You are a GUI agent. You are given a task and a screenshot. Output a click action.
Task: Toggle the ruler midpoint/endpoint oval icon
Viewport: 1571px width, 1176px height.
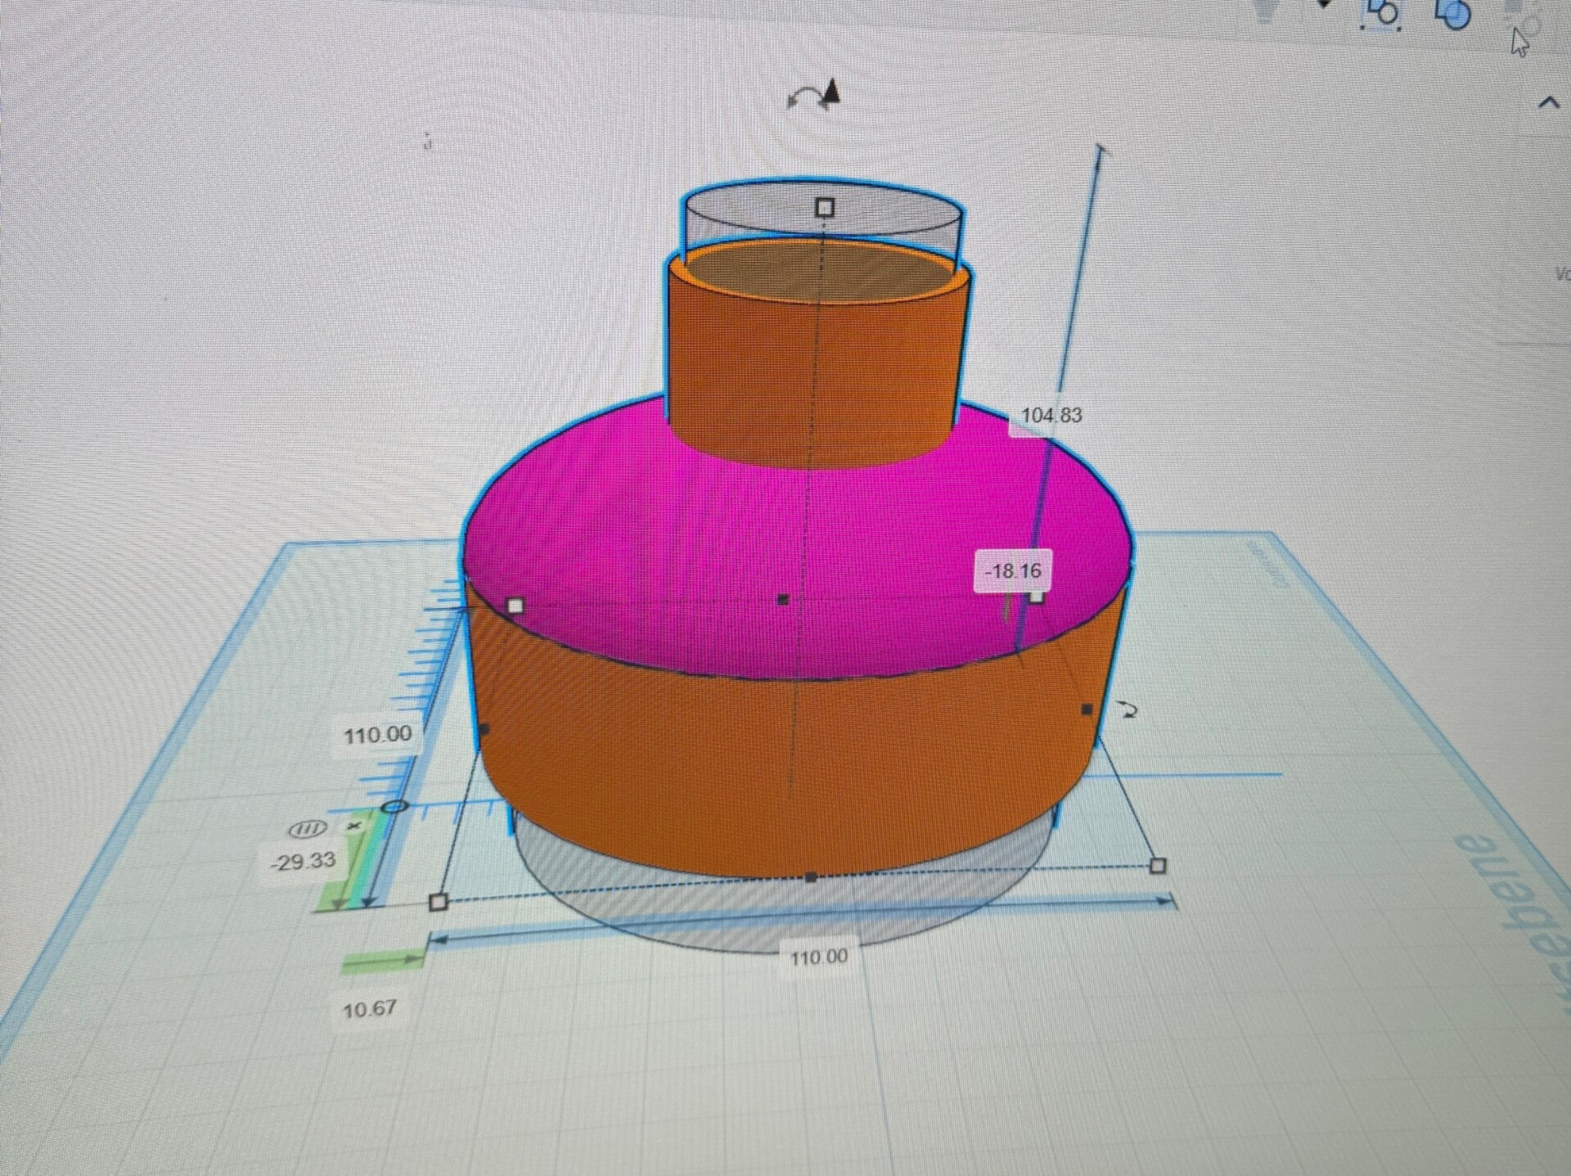pos(308,829)
